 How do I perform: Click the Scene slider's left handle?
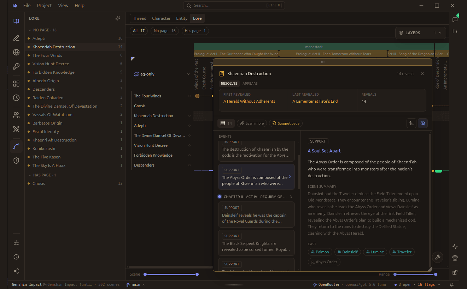(x=145, y=274)
